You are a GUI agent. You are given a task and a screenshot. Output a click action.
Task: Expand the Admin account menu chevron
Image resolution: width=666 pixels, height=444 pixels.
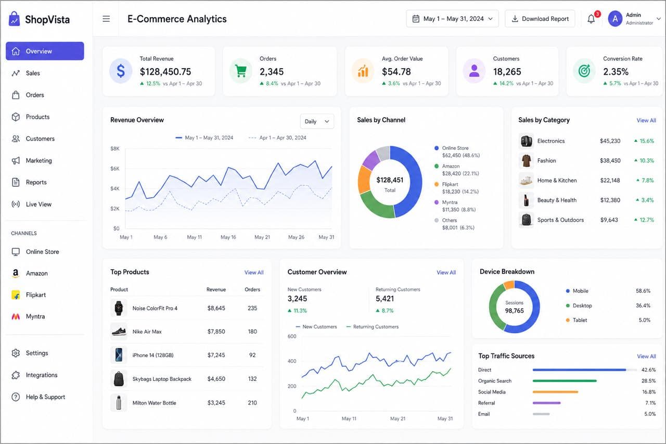pos(658,19)
